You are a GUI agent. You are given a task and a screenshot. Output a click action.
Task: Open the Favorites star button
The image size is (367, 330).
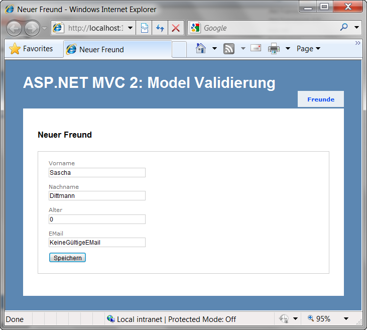[x=31, y=49]
